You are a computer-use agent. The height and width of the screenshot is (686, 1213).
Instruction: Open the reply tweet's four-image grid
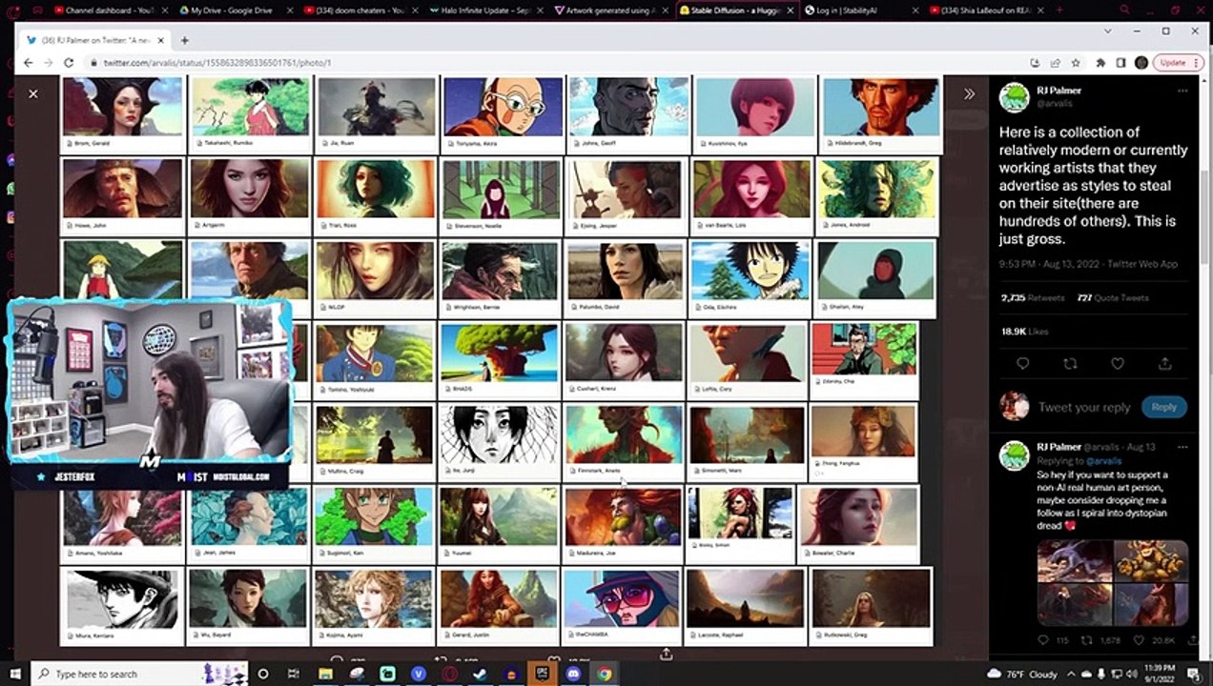[1113, 583]
